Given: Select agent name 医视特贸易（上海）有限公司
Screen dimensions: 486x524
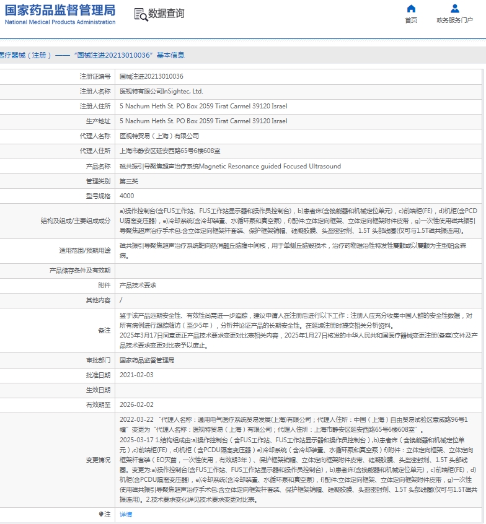Looking at the screenshot, I should pos(159,136).
